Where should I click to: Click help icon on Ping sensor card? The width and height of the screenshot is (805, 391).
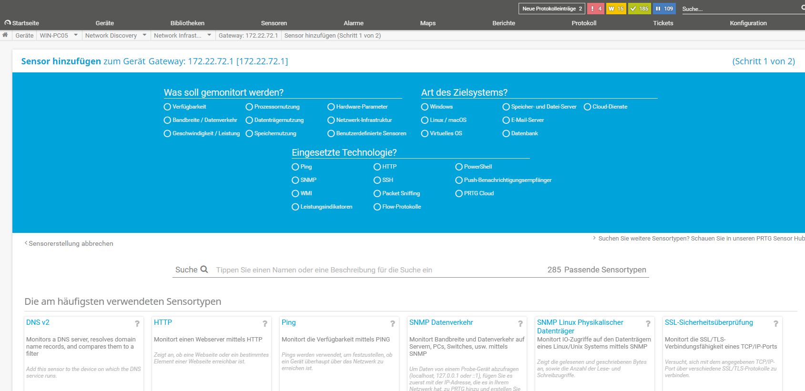click(393, 324)
